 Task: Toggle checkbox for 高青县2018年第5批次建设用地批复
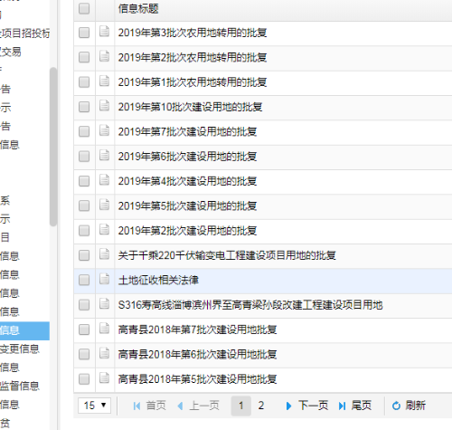pos(84,379)
